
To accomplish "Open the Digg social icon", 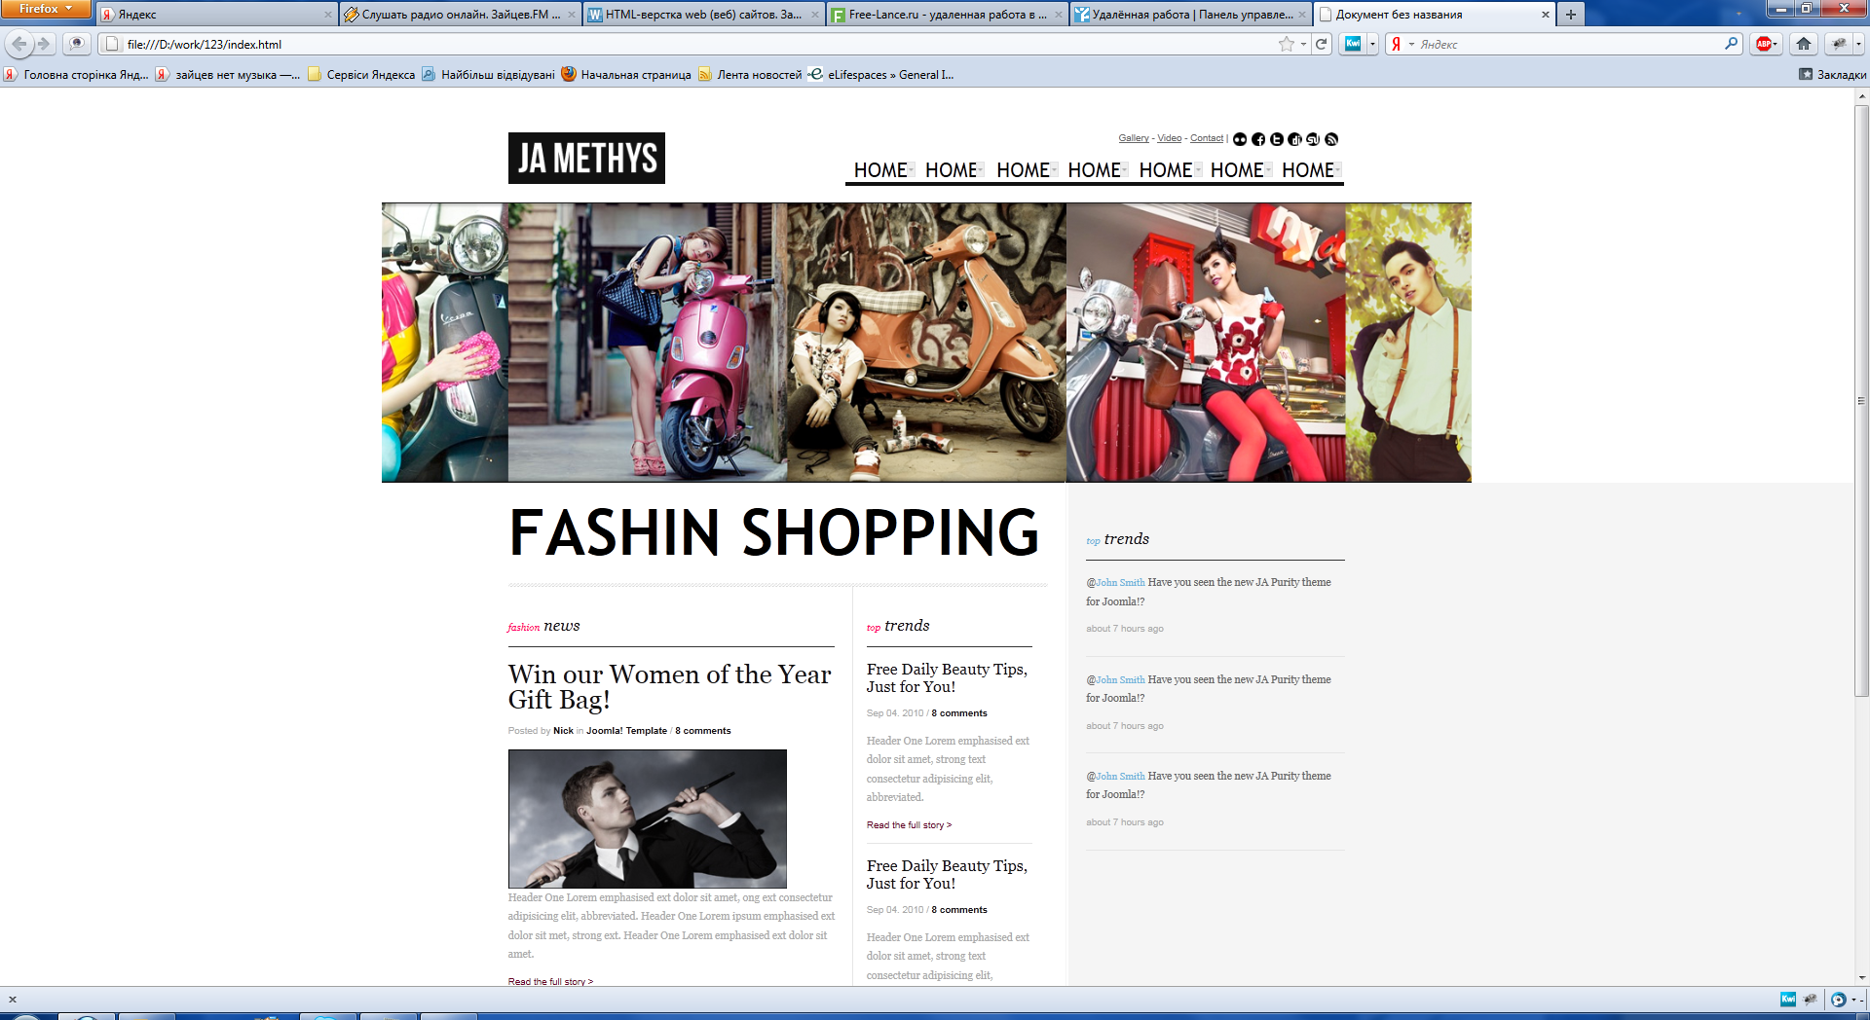I will (1294, 139).
